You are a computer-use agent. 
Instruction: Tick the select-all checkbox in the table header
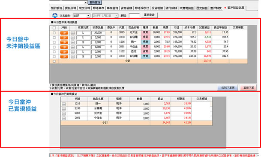pyautogui.click(x=54, y=28)
